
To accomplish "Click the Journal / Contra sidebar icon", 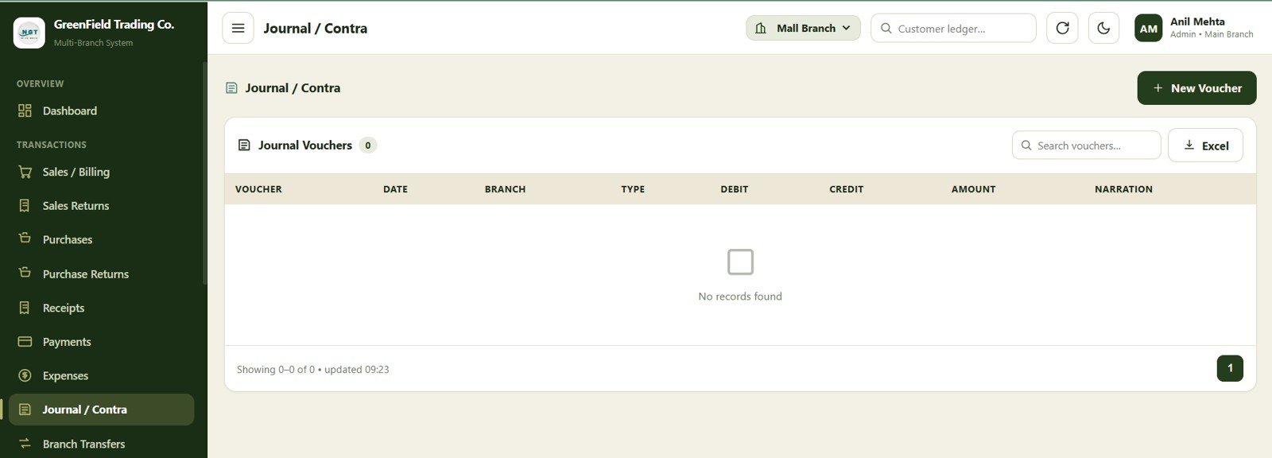I will tap(25, 409).
